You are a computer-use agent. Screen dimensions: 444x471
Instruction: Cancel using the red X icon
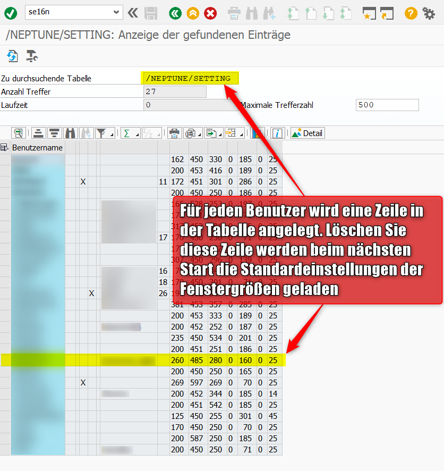(210, 13)
